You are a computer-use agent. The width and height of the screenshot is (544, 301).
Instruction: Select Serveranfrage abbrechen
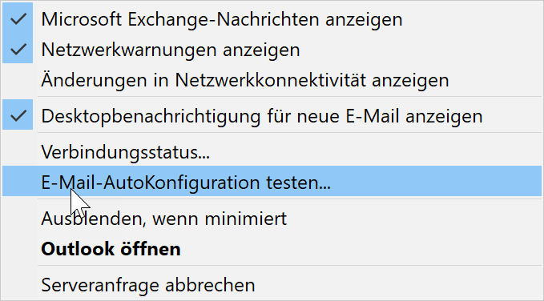[x=272, y=284]
